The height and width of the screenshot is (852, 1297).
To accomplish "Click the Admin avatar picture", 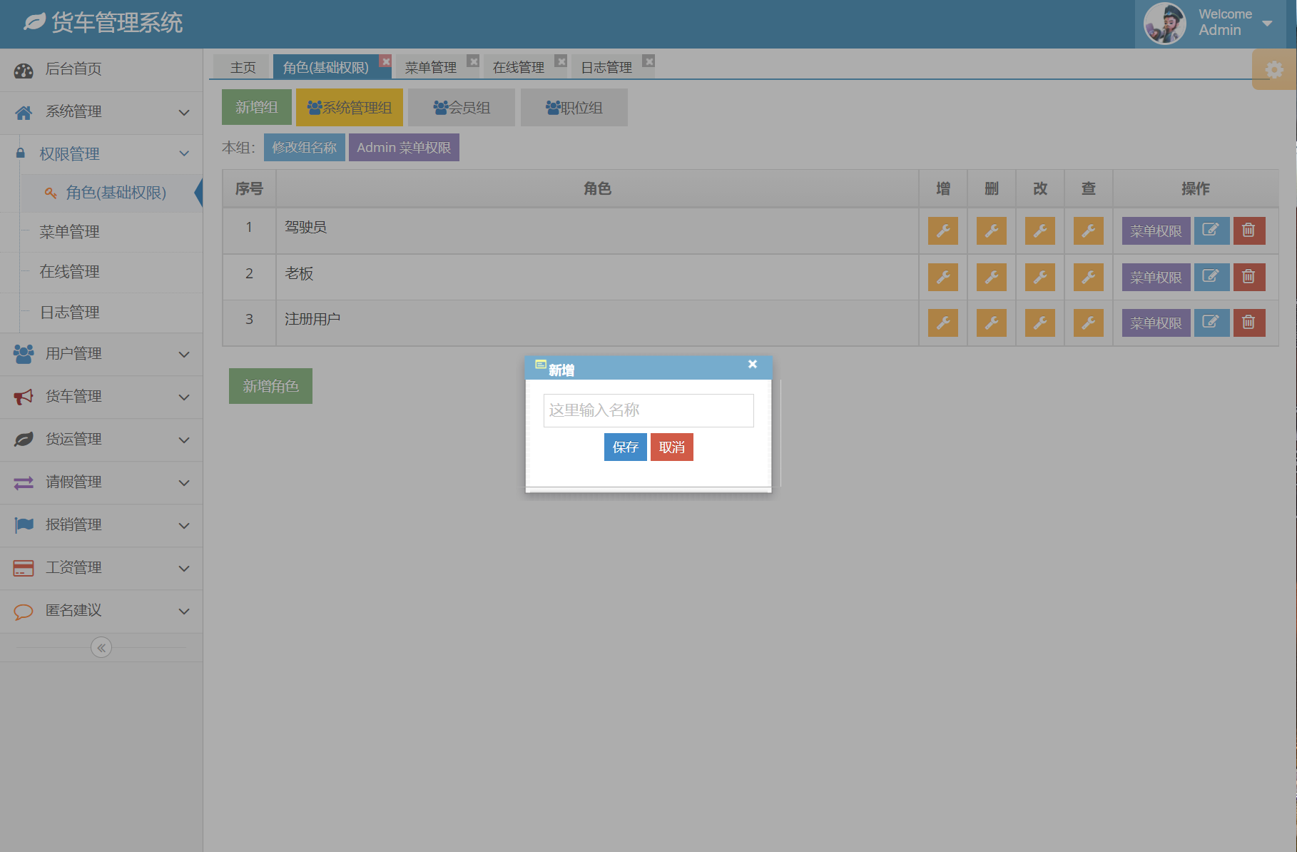I will click(1165, 24).
